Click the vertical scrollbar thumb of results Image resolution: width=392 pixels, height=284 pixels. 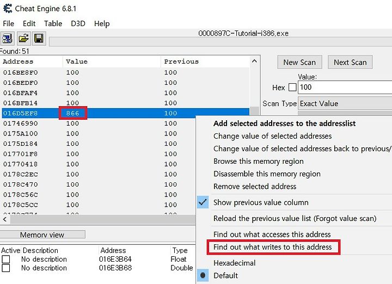pos(254,110)
